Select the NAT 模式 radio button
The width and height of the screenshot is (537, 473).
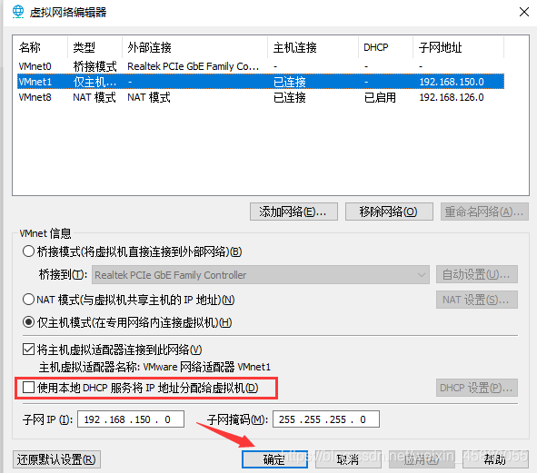(x=28, y=300)
